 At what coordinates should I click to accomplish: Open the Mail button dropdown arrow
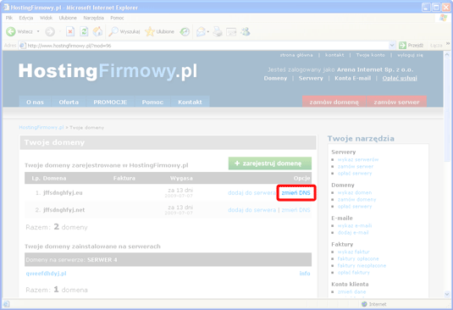pos(208,31)
